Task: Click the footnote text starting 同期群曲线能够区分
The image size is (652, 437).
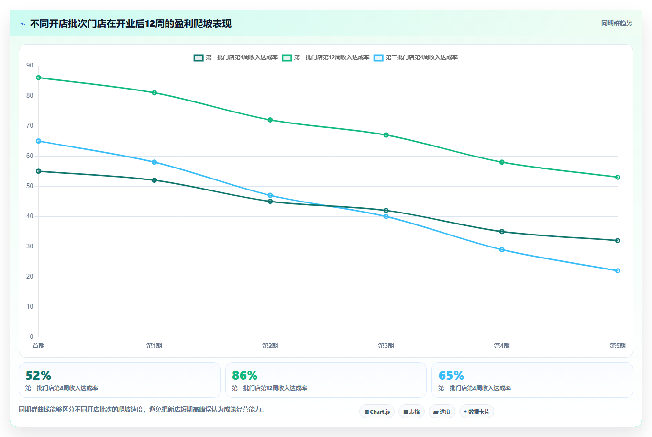Action: pyautogui.click(x=142, y=410)
